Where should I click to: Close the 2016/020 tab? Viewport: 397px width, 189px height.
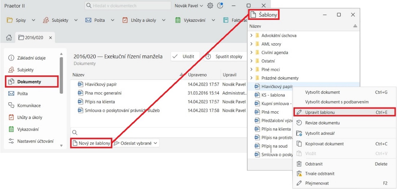[51, 38]
